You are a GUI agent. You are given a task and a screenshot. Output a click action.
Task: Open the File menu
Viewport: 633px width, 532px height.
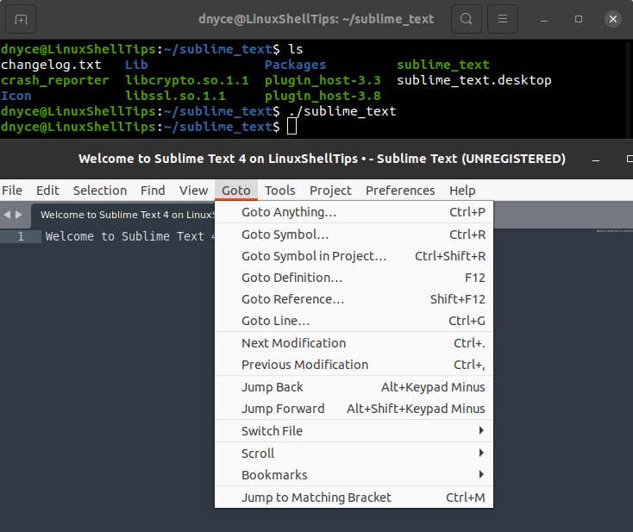coord(12,190)
